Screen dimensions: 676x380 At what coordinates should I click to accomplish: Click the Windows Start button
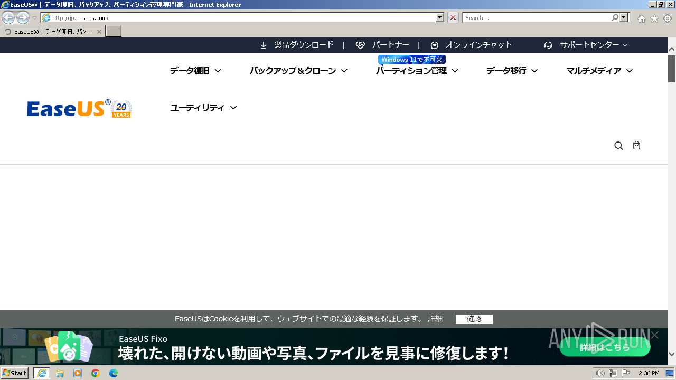coord(15,373)
